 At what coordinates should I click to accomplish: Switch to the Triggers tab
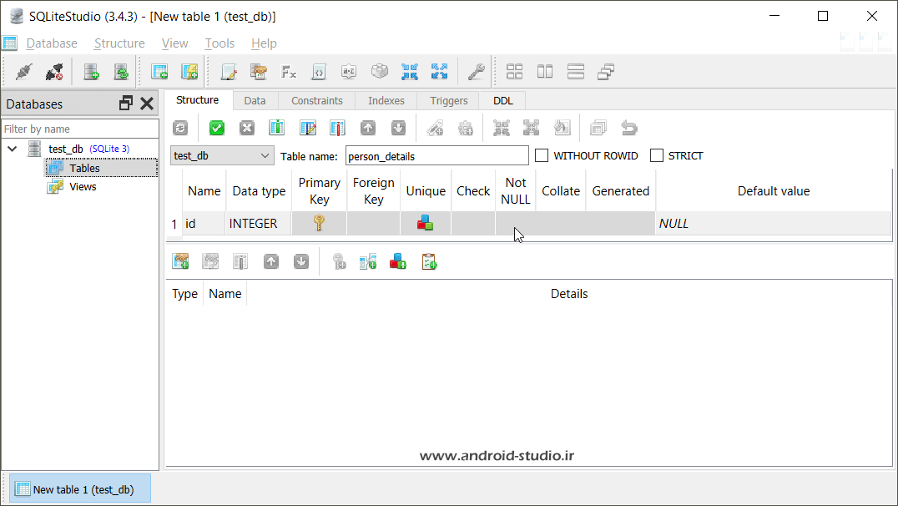448,101
